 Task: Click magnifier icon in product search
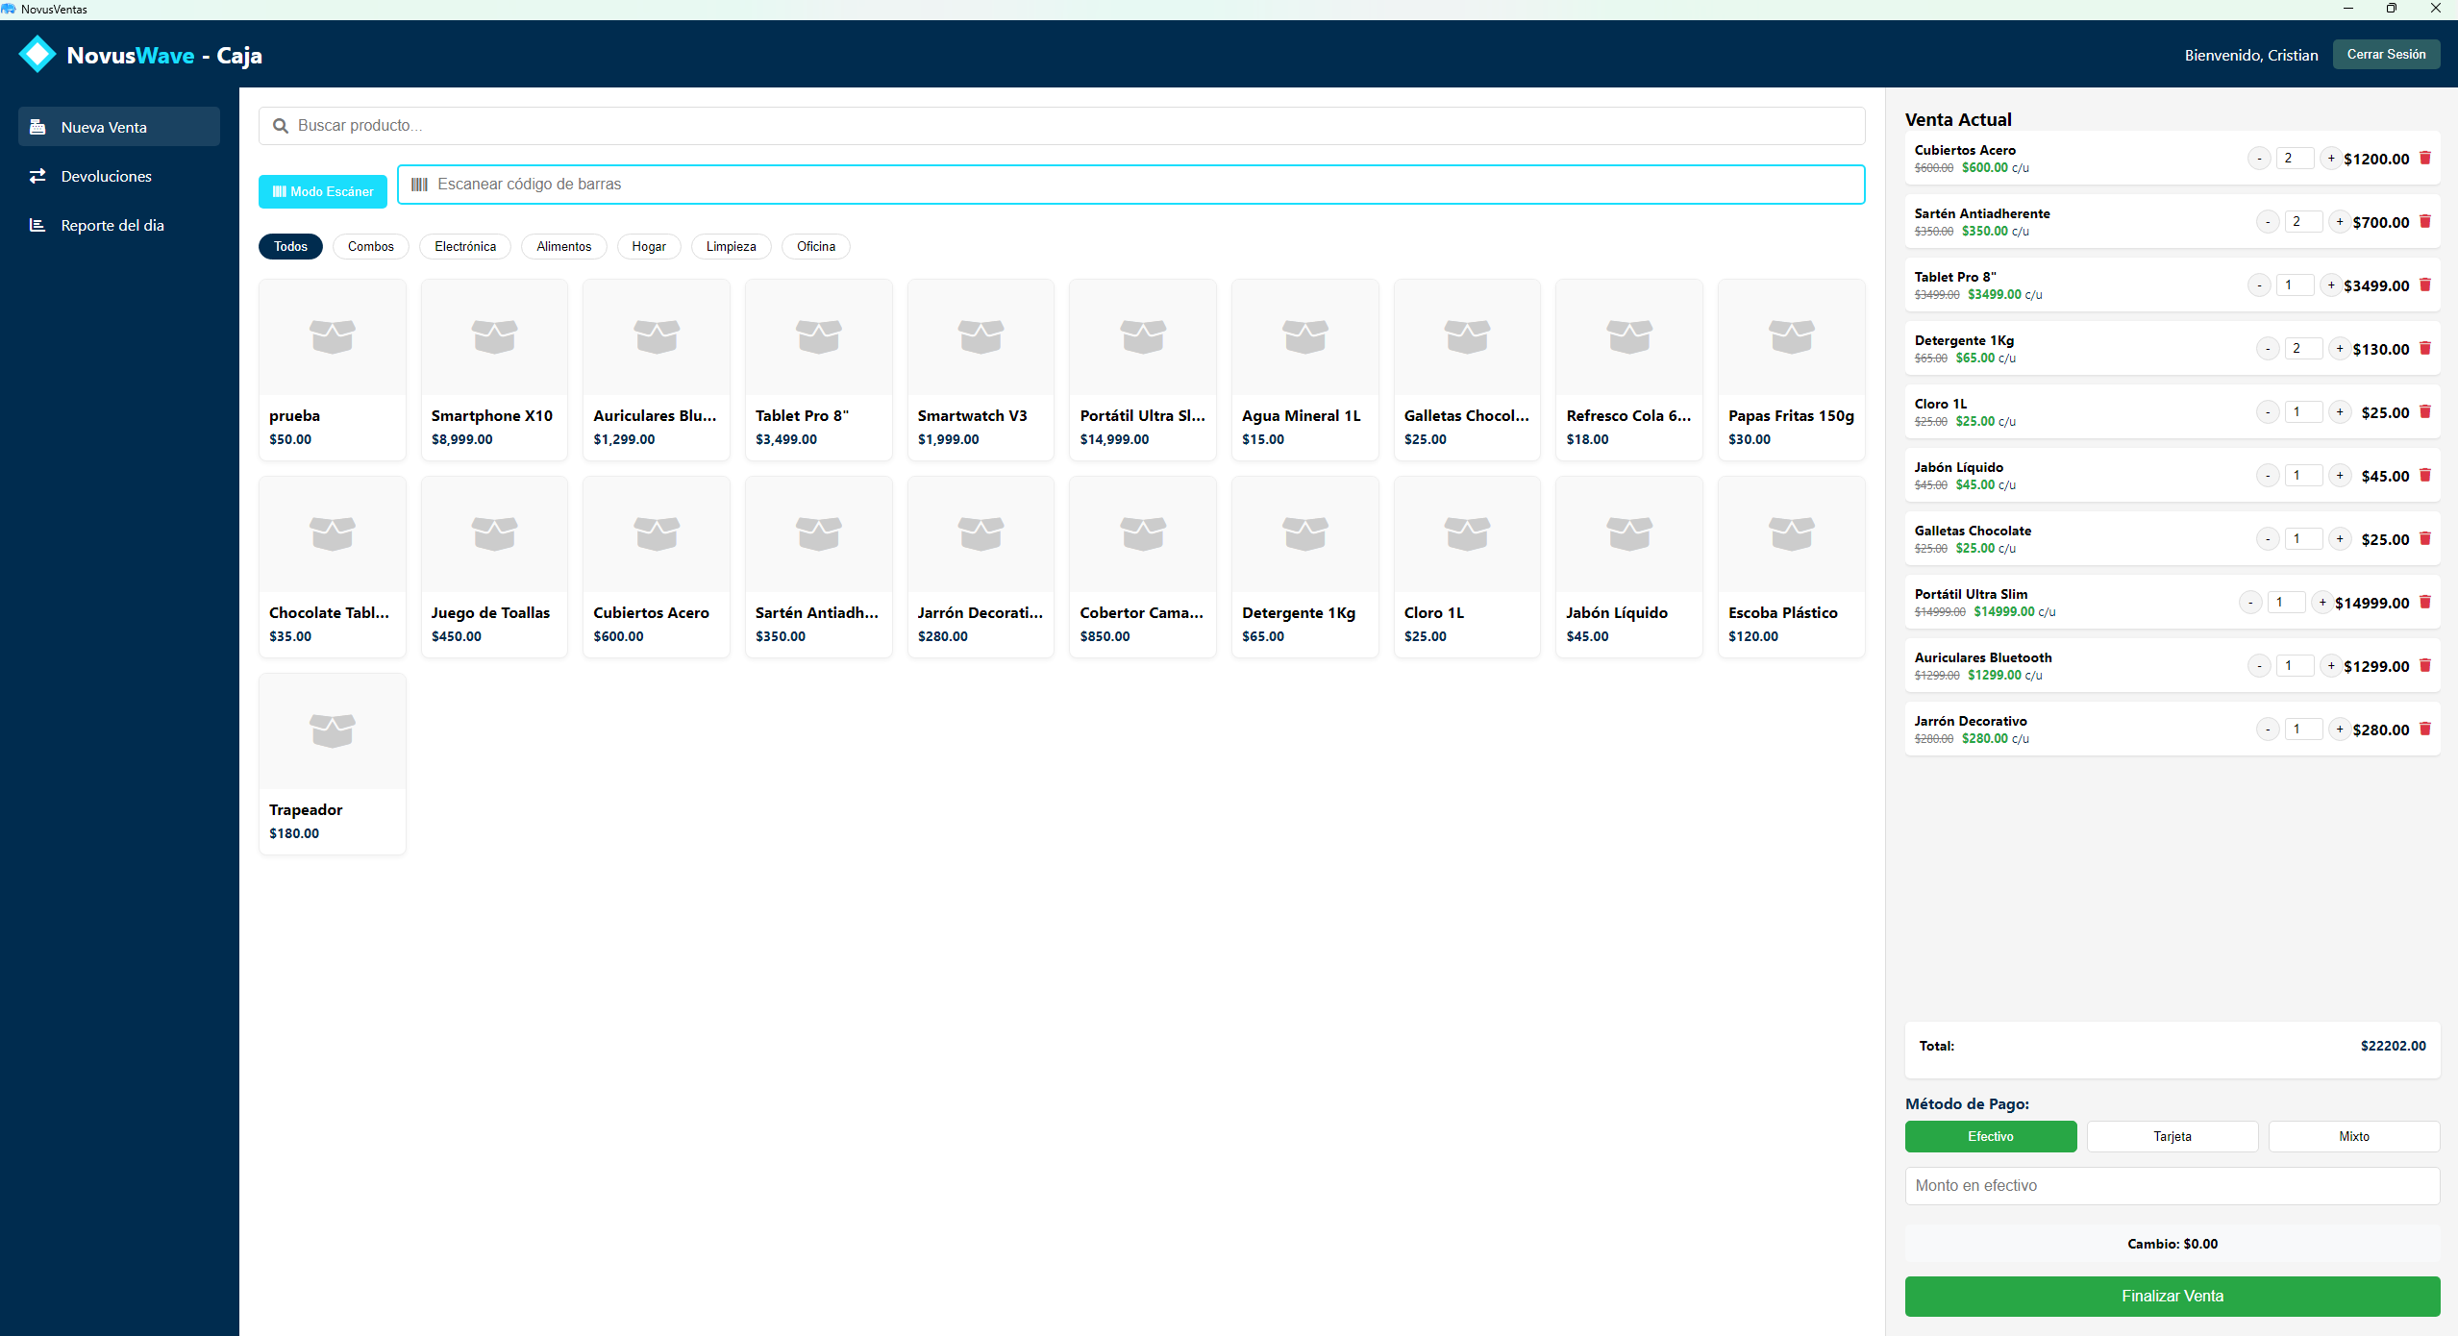pos(281,126)
